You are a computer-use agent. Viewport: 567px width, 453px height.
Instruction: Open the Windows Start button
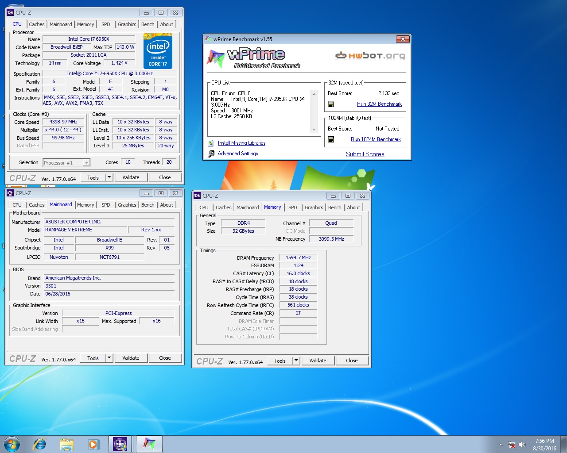[x=12, y=444]
